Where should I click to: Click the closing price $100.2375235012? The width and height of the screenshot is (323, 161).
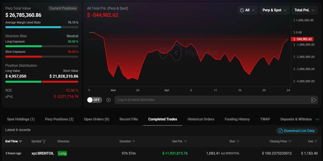[277, 153]
